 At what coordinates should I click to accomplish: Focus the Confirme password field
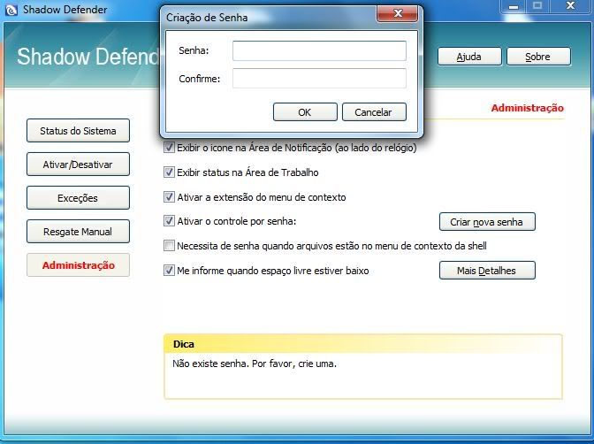click(319, 79)
